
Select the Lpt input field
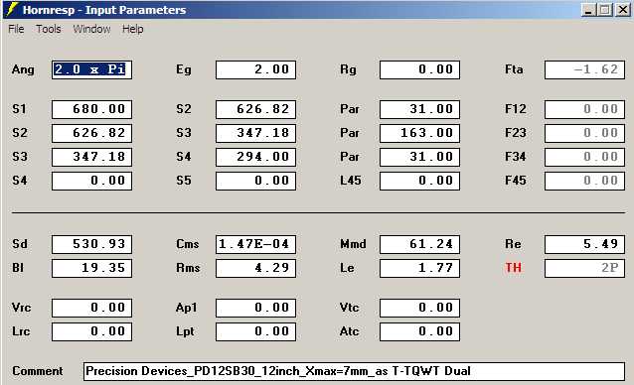[x=255, y=331]
